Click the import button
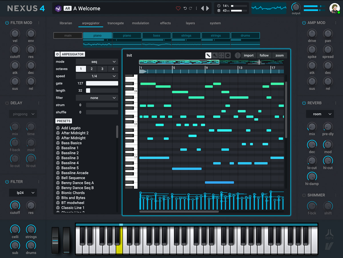The width and height of the screenshot is (343, 258). pos(248,55)
